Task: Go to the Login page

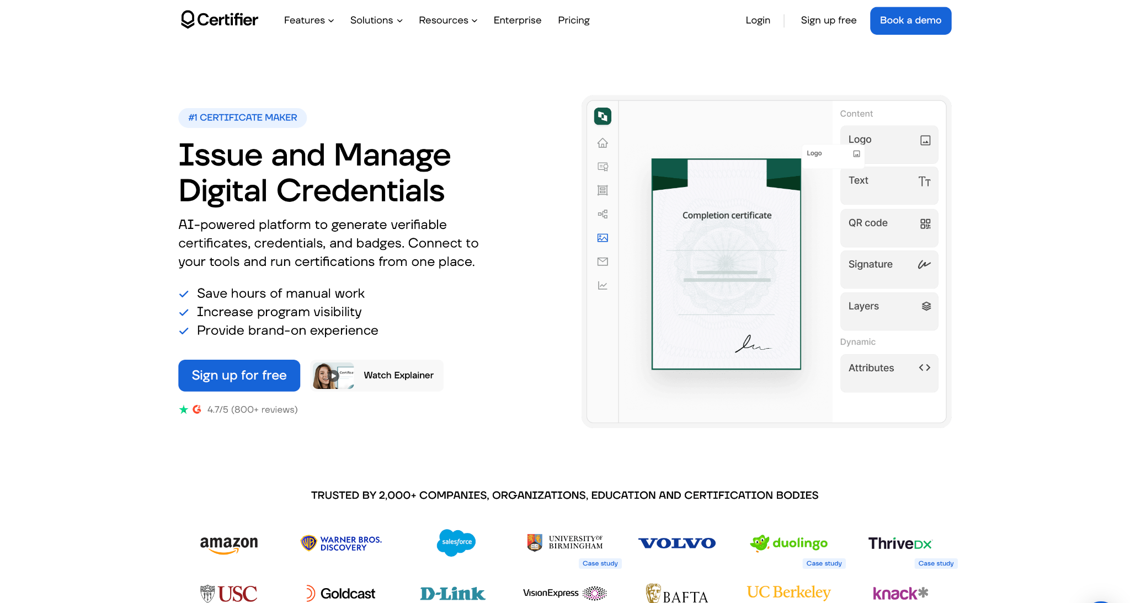Action: (x=758, y=20)
